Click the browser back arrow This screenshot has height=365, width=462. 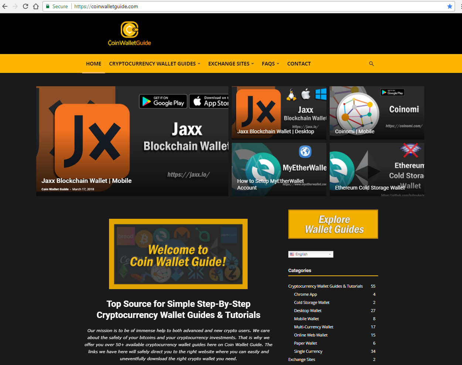coord(5,6)
